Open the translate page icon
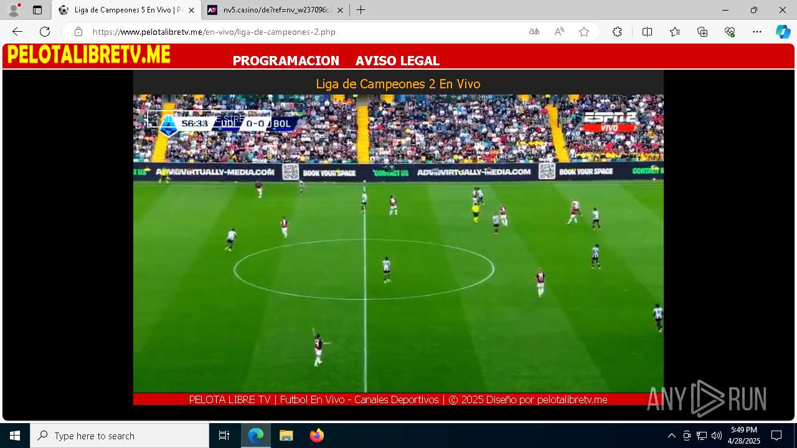The image size is (797, 448). (534, 32)
